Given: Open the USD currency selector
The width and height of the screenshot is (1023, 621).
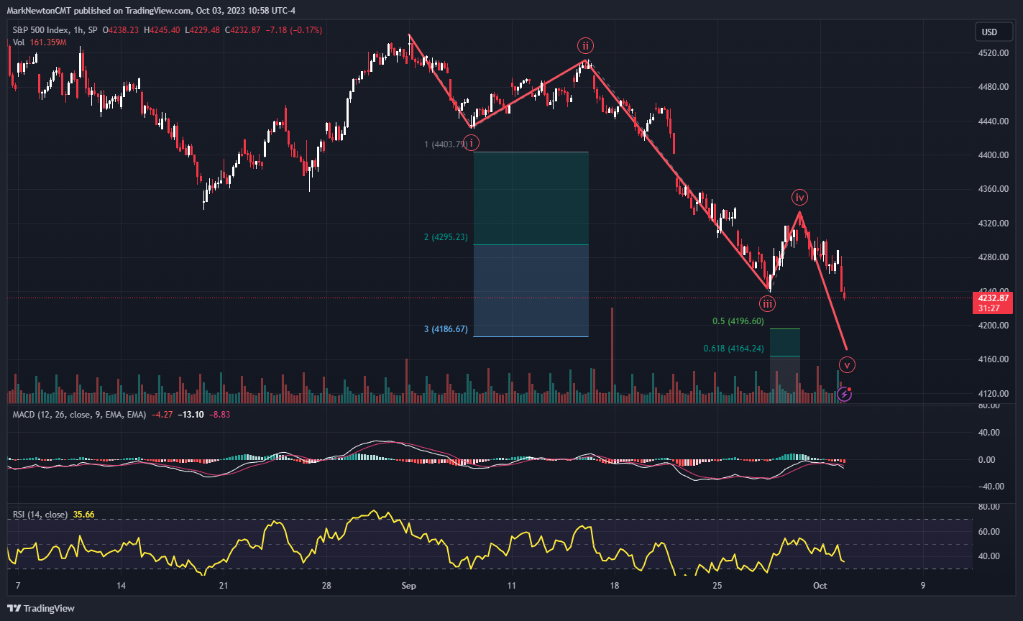Looking at the screenshot, I should (993, 32).
